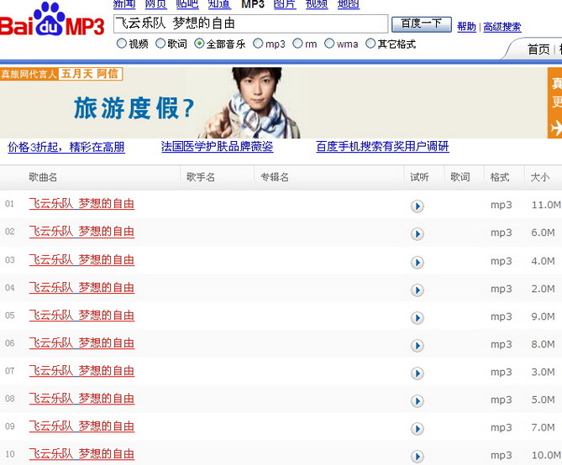Play preview for song row 10
The image size is (562, 465).
pos(418,456)
